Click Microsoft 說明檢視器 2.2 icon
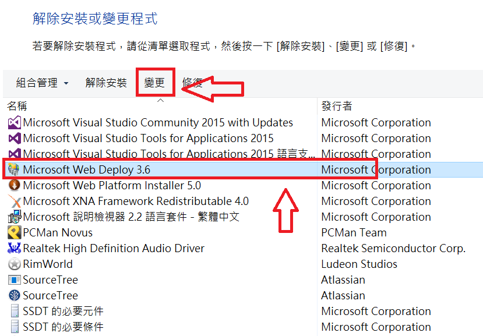 (x=14, y=217)
